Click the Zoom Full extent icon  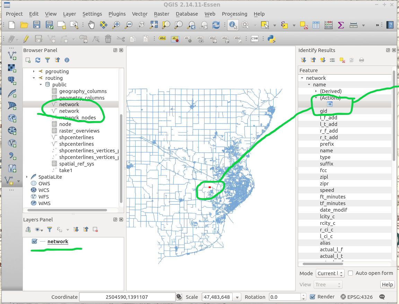coord(154,25)
